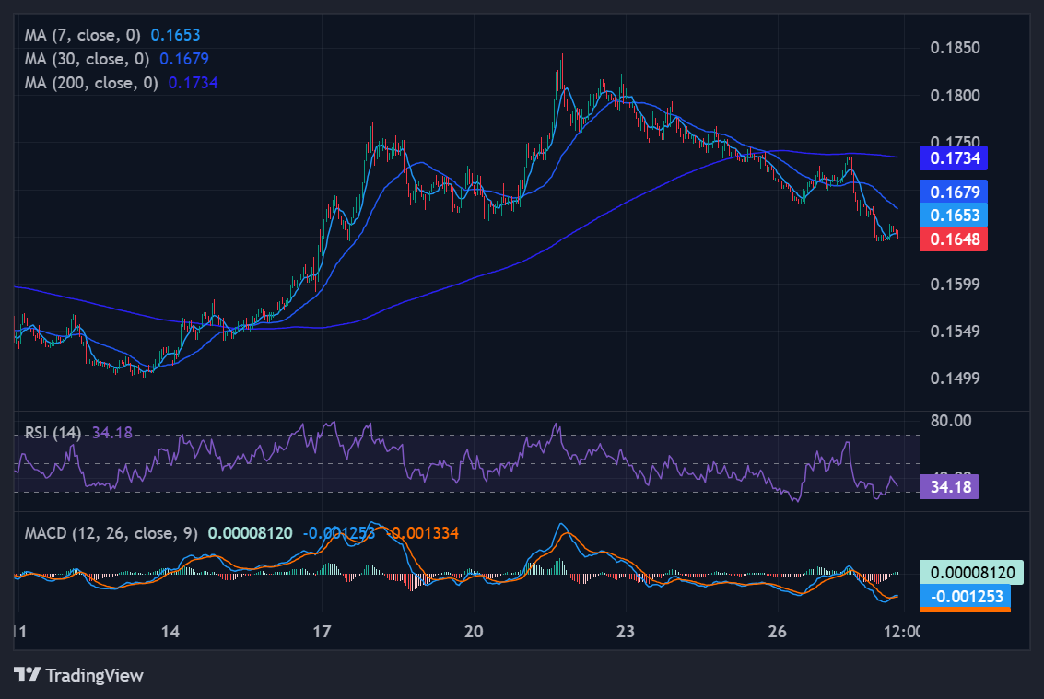
Task: Click the red 0.1648 current price tag
Action: click(x=953, y=239)
